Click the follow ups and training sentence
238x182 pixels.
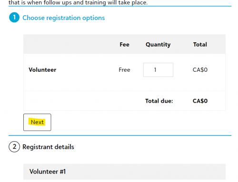[78, 2]
